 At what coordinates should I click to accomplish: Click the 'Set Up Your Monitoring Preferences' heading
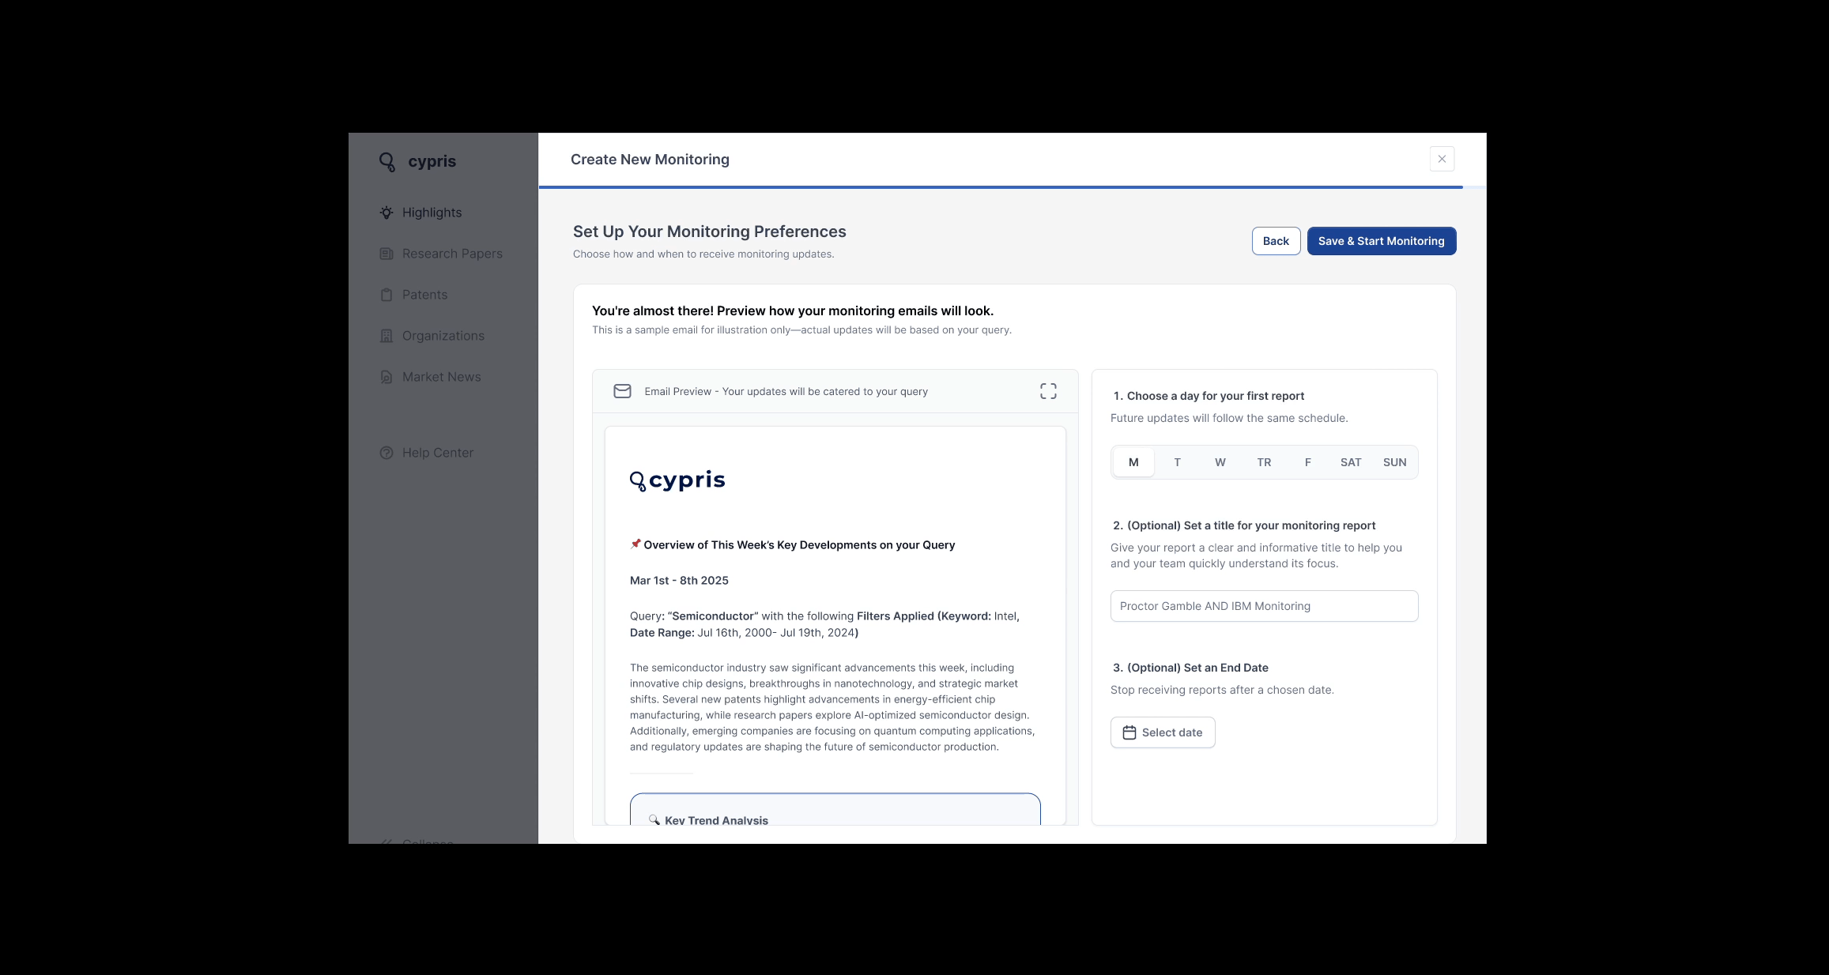pos(709,232)
